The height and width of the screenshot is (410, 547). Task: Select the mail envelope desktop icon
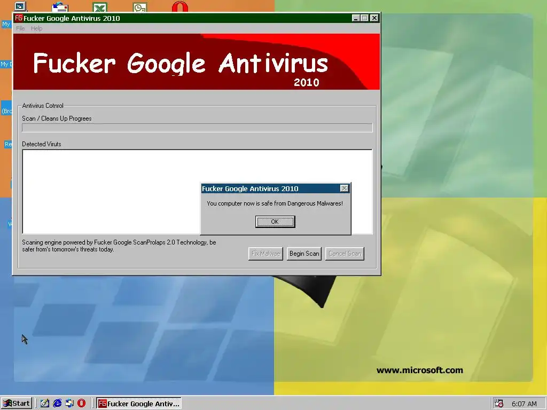point(60,7)
